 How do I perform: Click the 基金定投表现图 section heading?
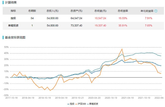15,37
